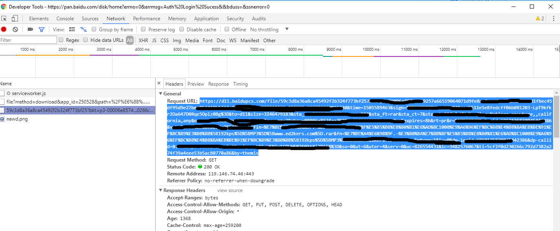Filter requests by Other type
Image resolution: width=560 pixels, height=231 pixels.
269,40
